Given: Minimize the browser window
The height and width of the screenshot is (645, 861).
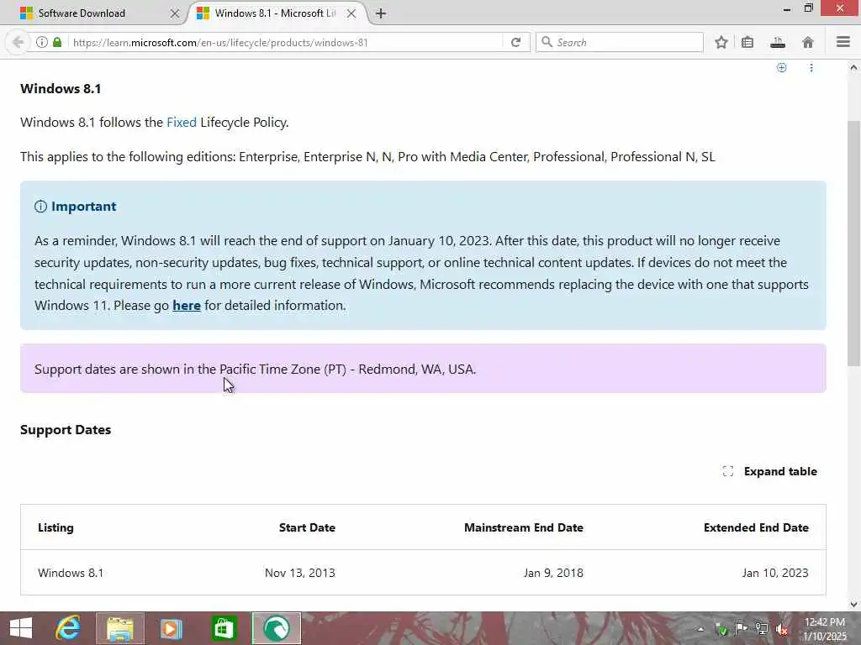Looking at the screenshot, I should tap(787, 8).
